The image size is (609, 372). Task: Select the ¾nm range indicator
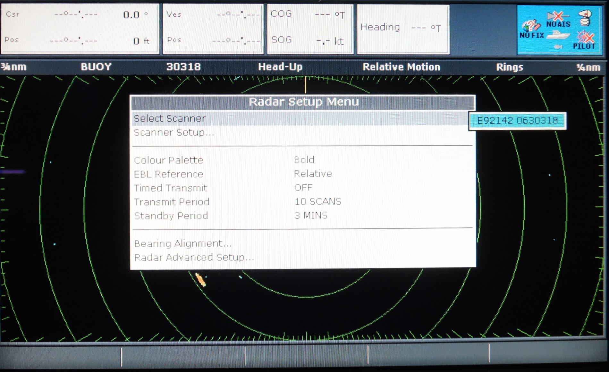[14, 68]
